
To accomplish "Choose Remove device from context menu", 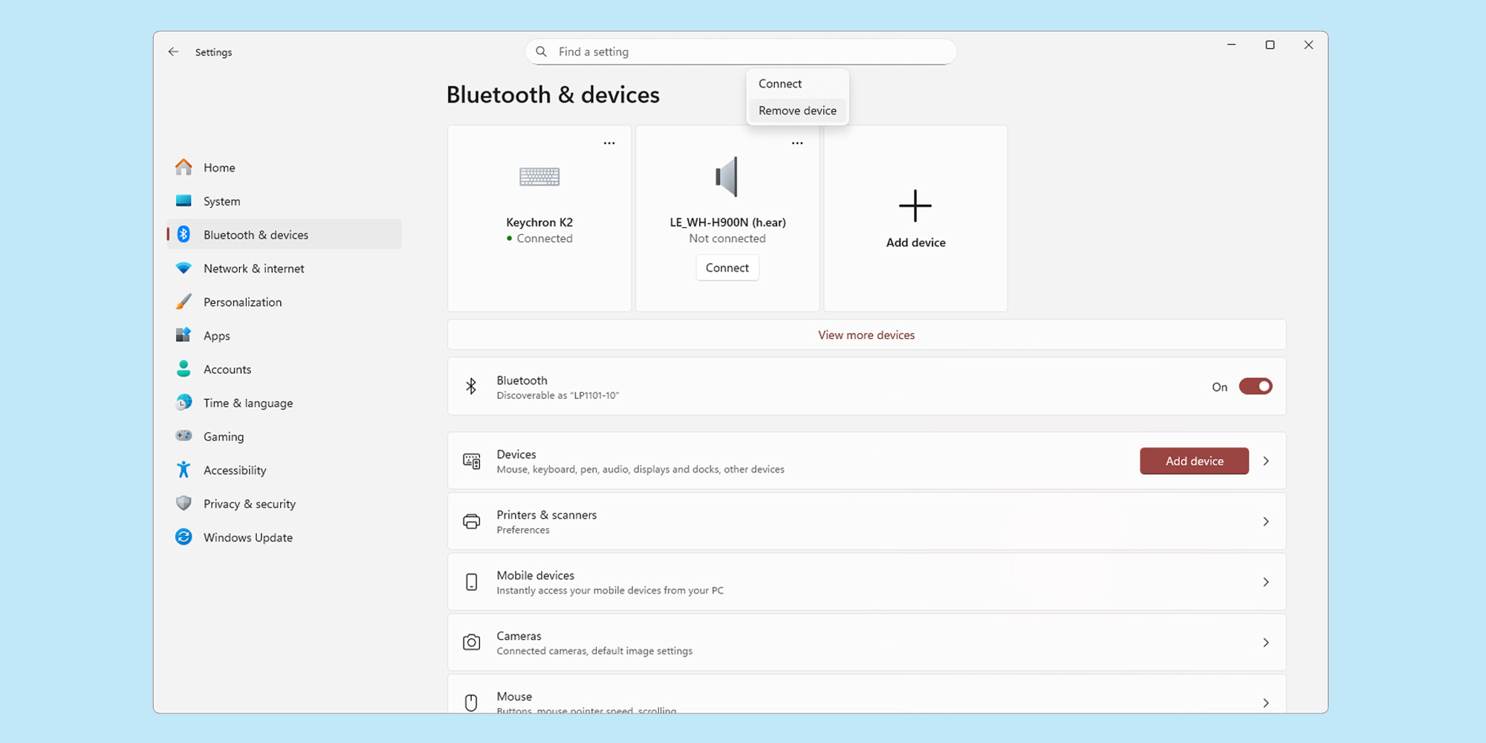I will point(797,110).
